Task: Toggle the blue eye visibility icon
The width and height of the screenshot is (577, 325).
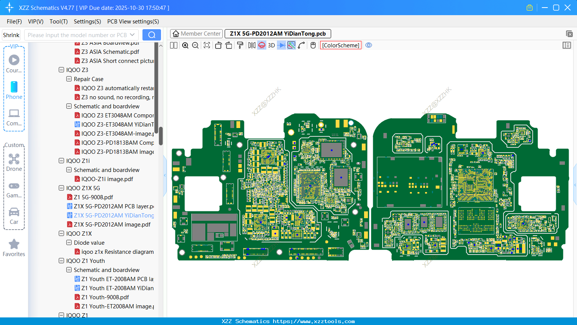Action: pyautogui.click(x=369, y=45)
